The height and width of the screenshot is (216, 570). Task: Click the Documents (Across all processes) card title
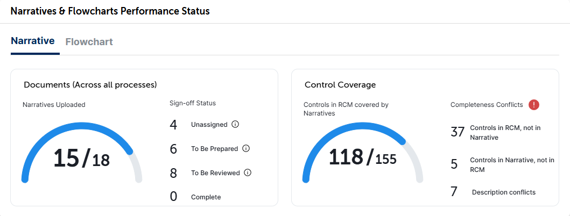(90, 85)
